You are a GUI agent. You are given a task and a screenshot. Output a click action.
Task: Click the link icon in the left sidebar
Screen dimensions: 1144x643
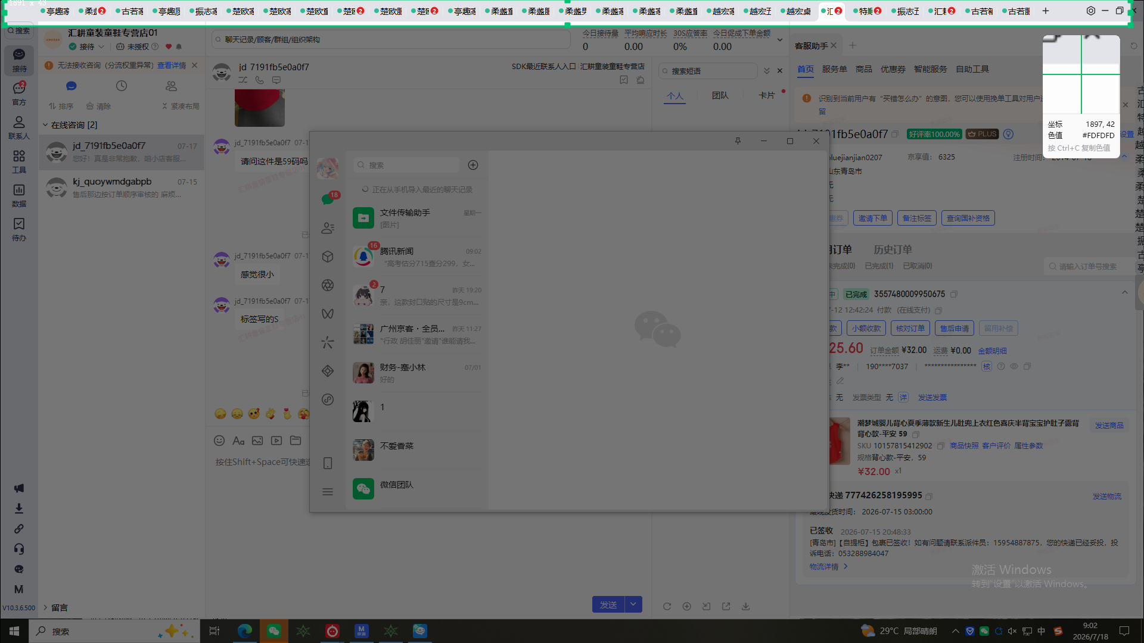pyautogui.click(x=19, y=529)
